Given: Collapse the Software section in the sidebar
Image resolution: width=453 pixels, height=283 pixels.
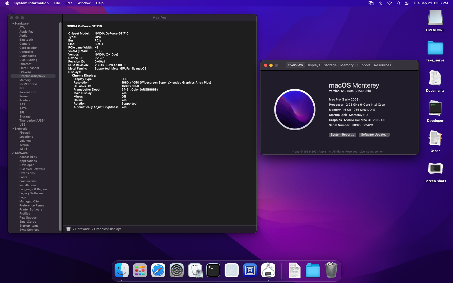Looking at the screenshot, I should (x=13, y=153).
